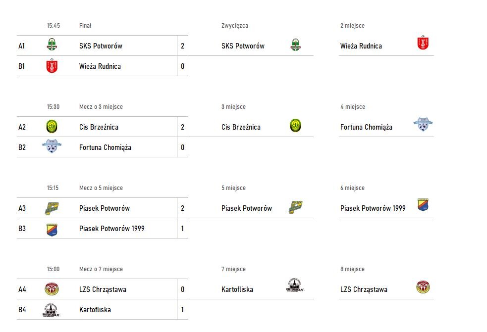Click Wieża Rudnica crest in 2 miejsce column
The width and height of the screenshot is (487, 332).
click(423, 43)
